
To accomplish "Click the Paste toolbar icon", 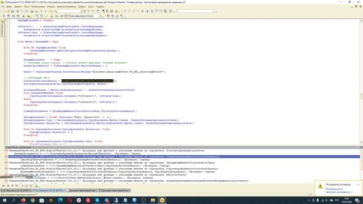I will tap(27, 11).
